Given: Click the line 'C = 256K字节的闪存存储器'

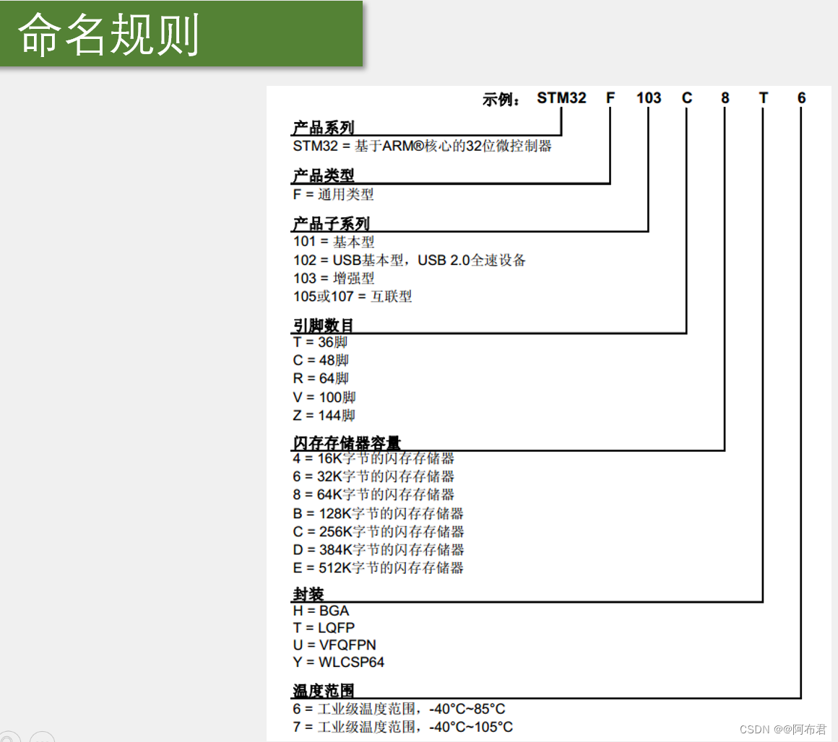Looking at the screenshot, I should (378, 532).
